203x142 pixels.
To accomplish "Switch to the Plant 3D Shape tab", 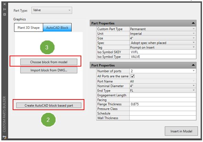I will tap(28, 27).
